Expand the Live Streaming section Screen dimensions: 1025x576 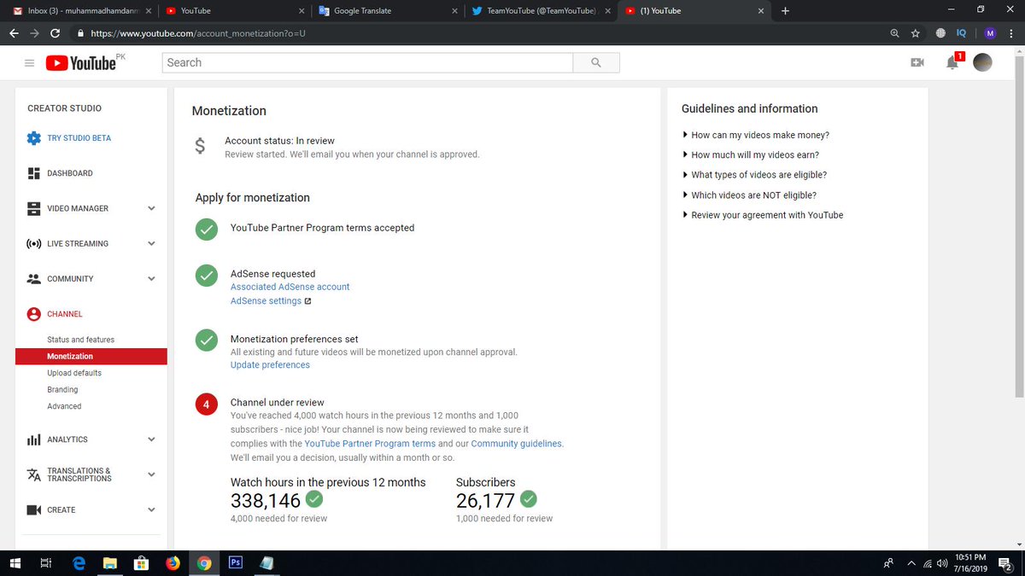click(151, 244)
